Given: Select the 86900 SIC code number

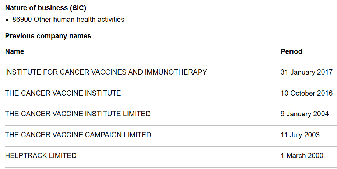Looking at the screenshot, I should pyautogui.click(x=22, y=20).
